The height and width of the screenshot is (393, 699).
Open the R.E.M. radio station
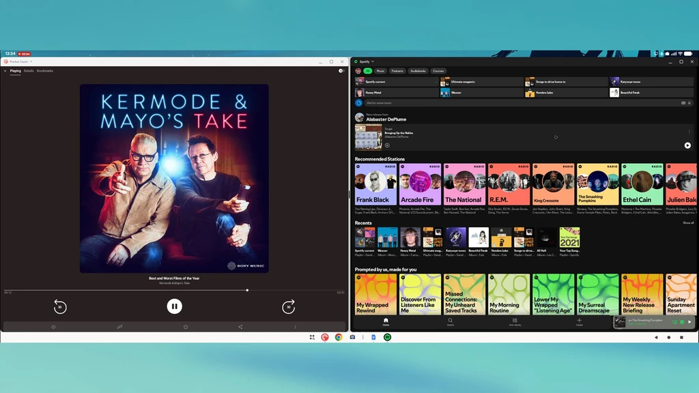point(509,184)
